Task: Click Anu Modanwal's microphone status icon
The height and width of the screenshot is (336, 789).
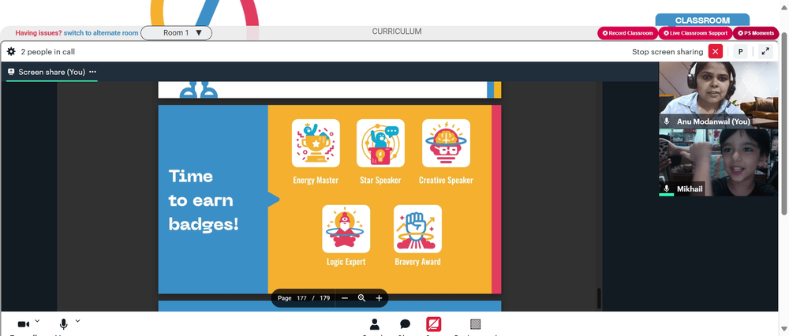Action: pyautogui.click(x=666, y=121)
